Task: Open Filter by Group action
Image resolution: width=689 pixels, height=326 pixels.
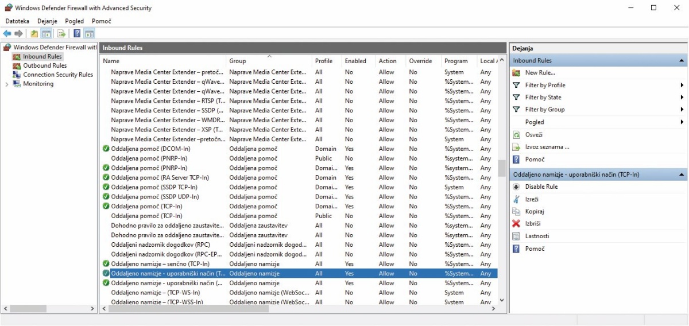Action: 545,109
